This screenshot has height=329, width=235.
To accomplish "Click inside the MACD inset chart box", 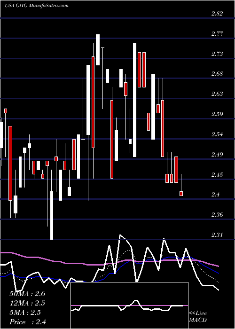I will [129, 305].
